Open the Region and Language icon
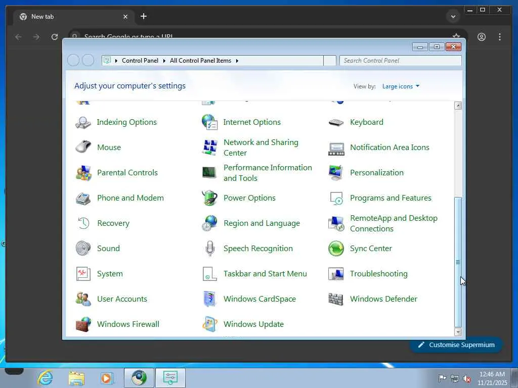Viewport: 518px width, 388px height. tap(210, 223)
